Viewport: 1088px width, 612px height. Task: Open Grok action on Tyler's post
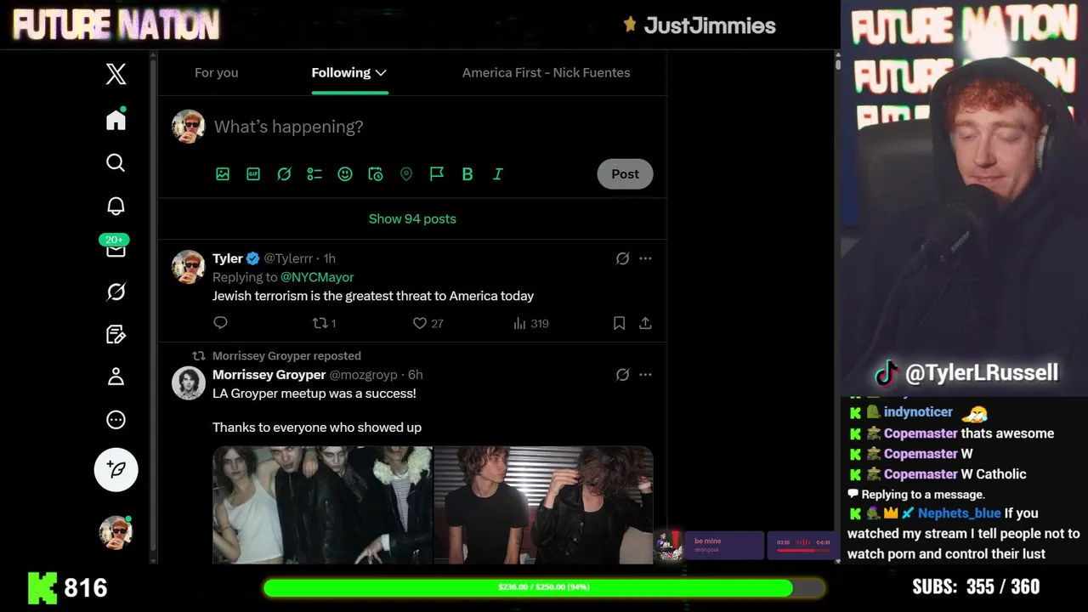point(622,258)
